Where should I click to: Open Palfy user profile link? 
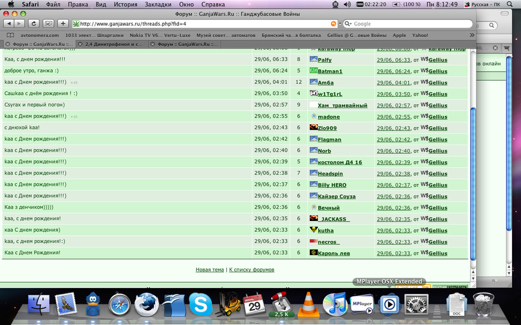[324, 60]
